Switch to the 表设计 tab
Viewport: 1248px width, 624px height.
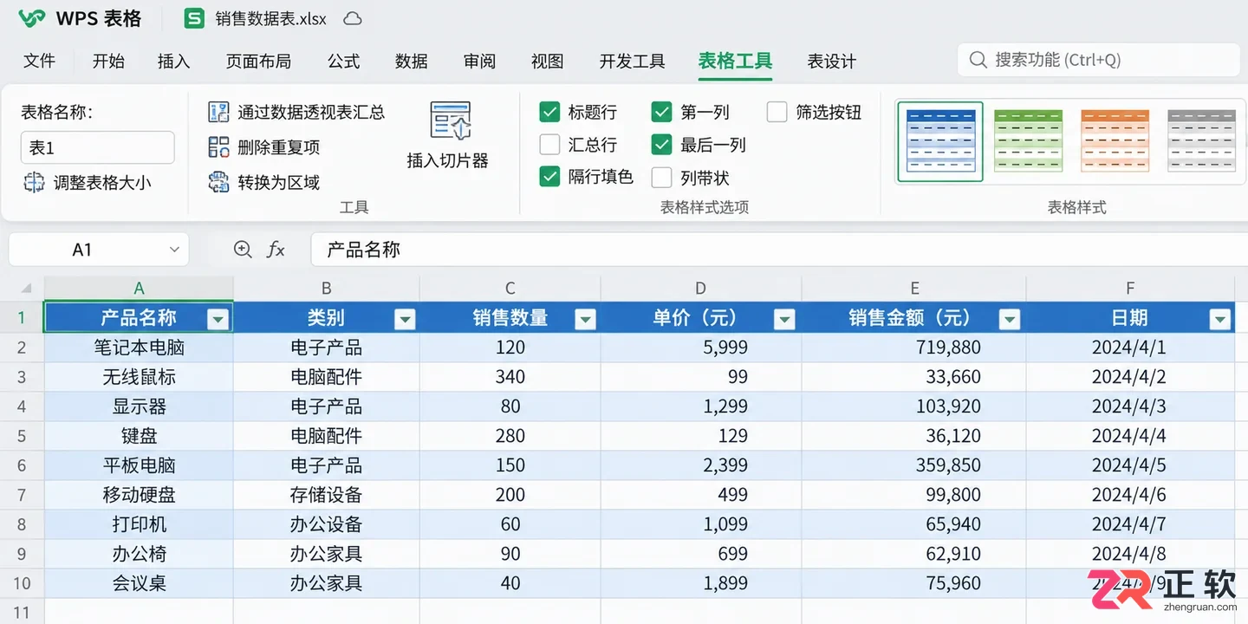[832, 61]
